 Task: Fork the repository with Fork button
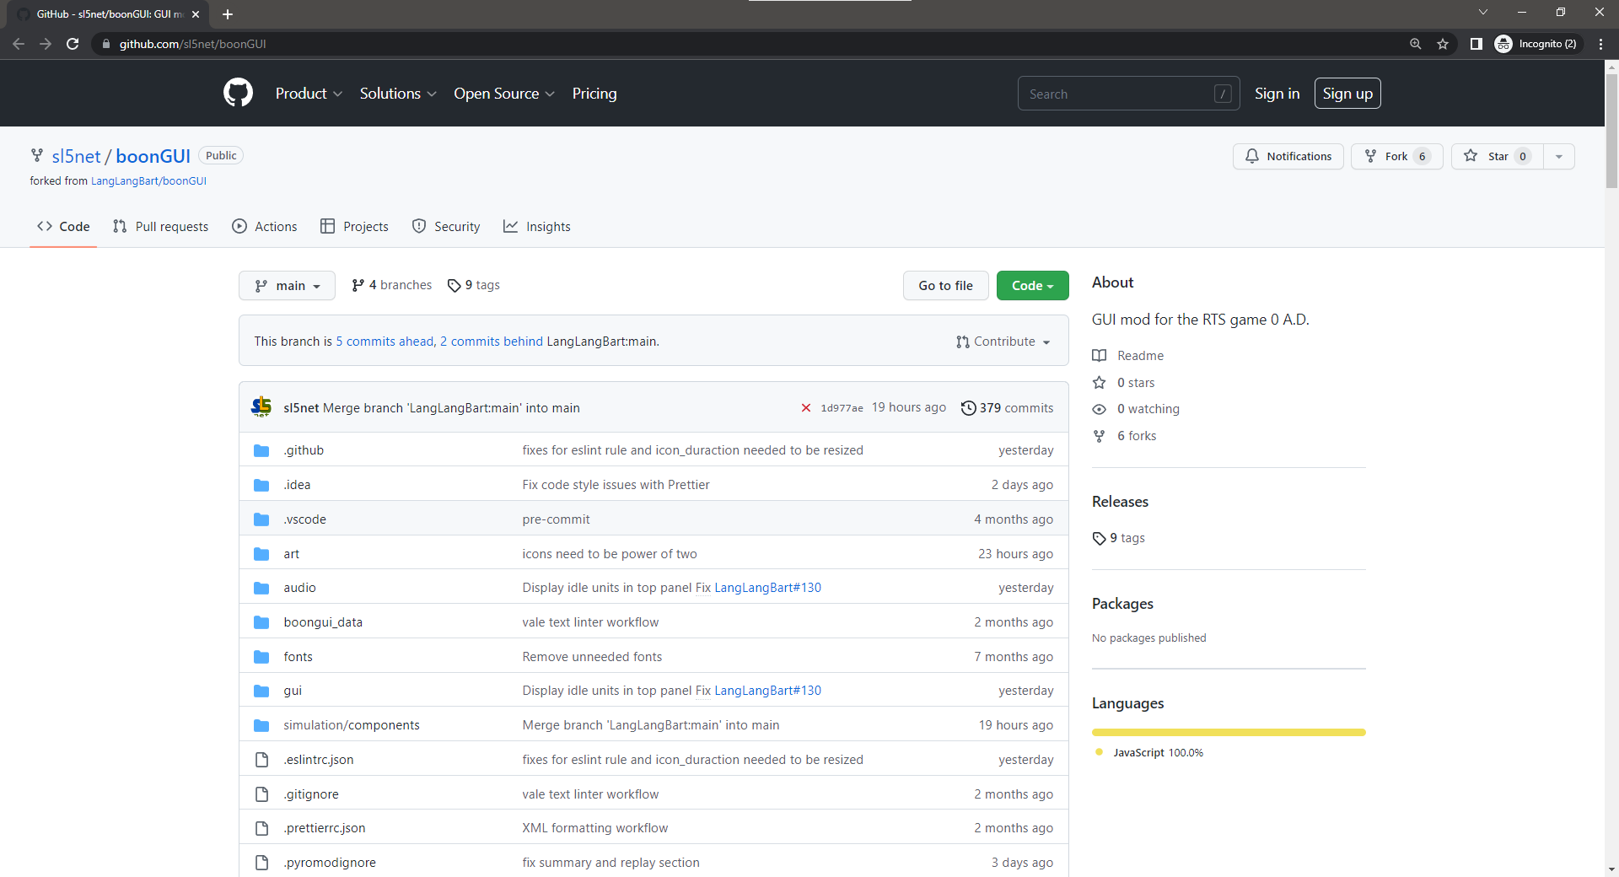pos(1396,156)
